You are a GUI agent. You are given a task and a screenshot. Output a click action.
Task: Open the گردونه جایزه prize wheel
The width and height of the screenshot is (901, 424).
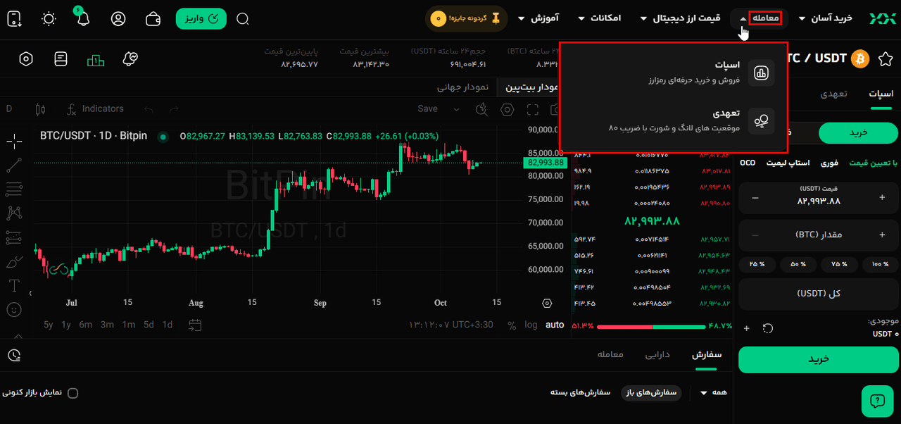click(x=468, y=18)
